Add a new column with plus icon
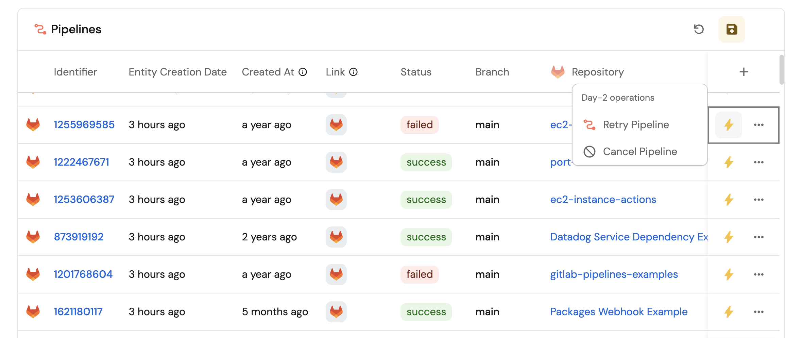 pos(744,72)
